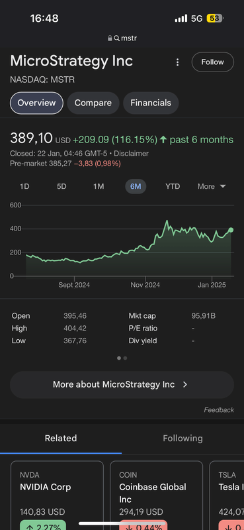Follow MicroStrategy with the Follow button

(213, 62)
